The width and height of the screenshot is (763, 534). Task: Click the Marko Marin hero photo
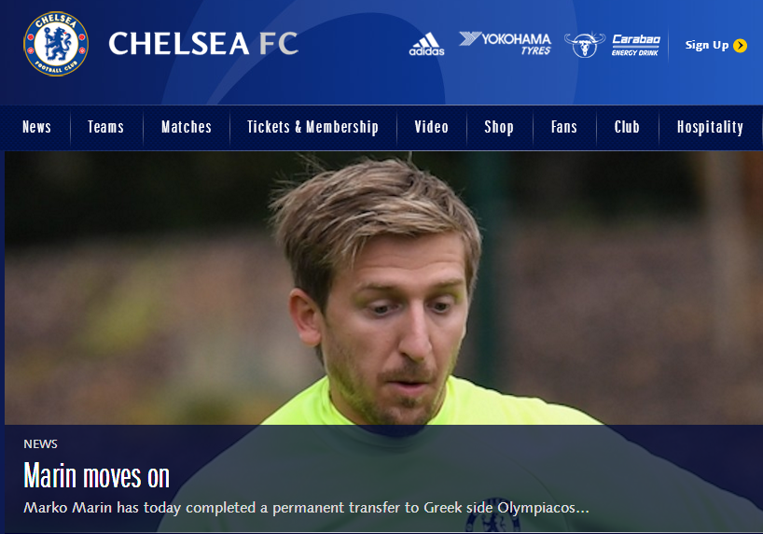pos(383,288)
